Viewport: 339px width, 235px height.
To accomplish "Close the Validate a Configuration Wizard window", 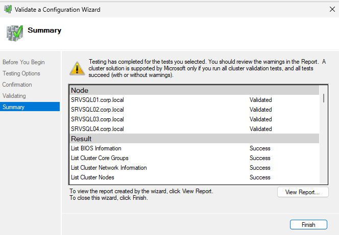I will [x=332, y=9].
